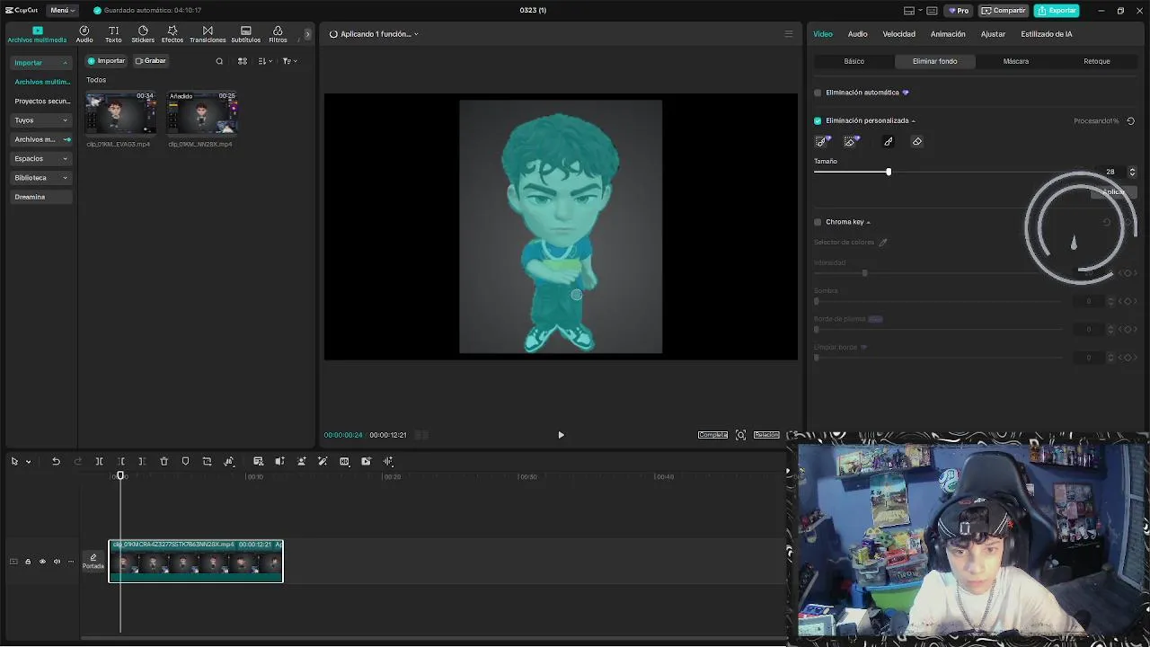Delete right of playhead tool
Viewport: 1150px width, 647px height.
click(x=142, y=461)
